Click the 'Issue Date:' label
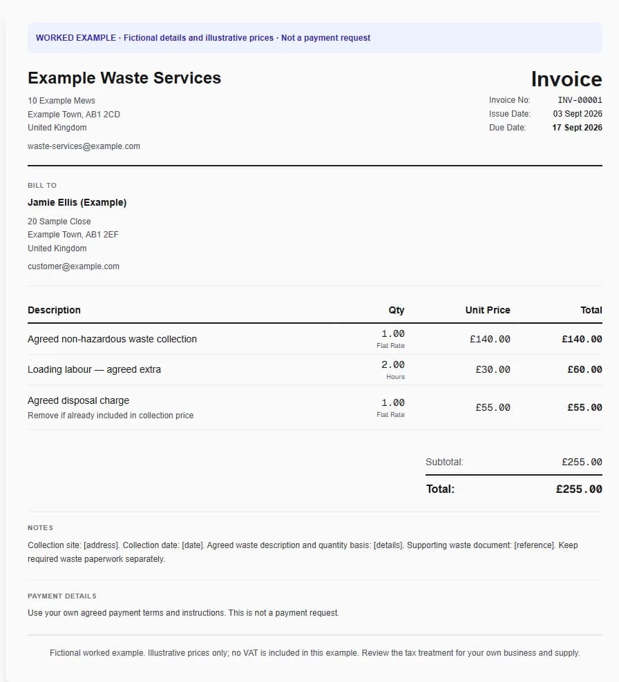Image resolution: width=619 pixels, height=682 pixels. (510, 114)
